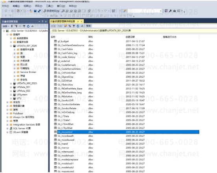
Task: Open the 工具(T) menu
Action: click(x=50, y=6)
